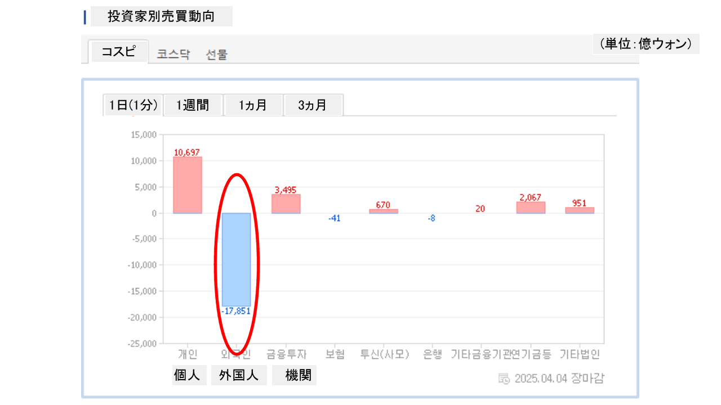Screen dimensions: 721x405
Task: Click the blue 외국인 bar showing -17,851
Action: pyautogui.click(x=236, y=259)
